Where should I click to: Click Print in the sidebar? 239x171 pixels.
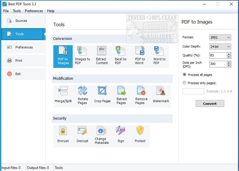coord(23,61)
